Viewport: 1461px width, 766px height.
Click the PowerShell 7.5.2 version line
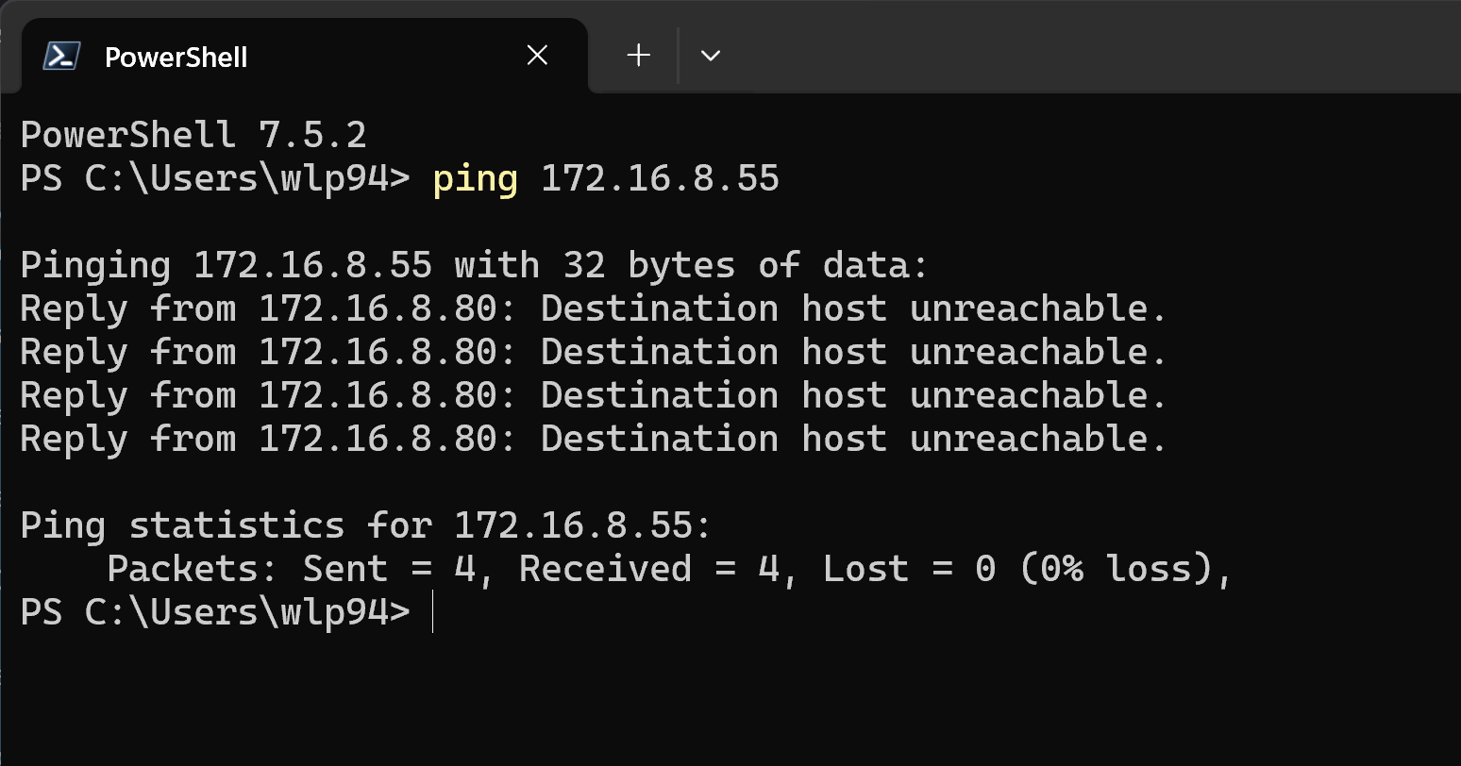point(193,135)
